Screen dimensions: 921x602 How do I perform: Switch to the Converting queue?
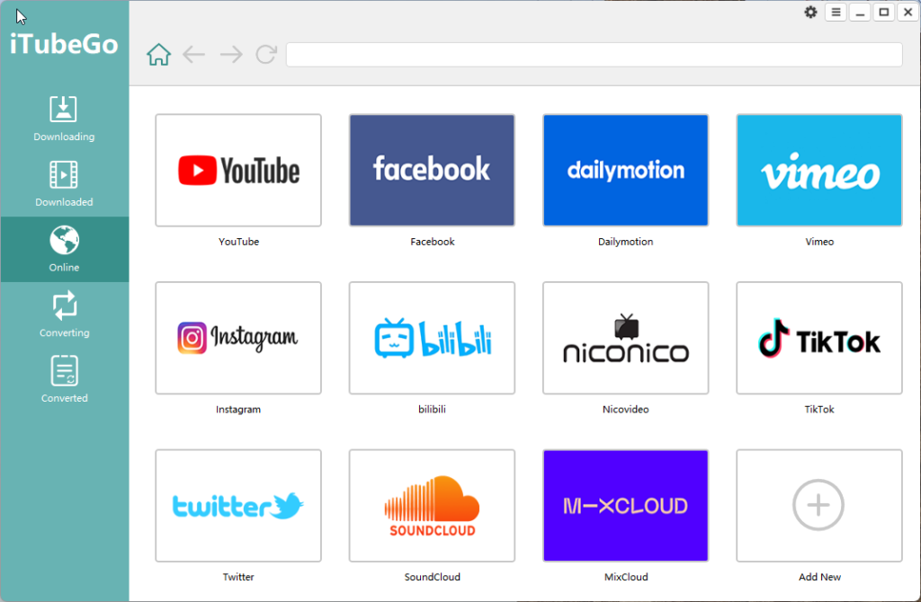(x=64, y=314)
